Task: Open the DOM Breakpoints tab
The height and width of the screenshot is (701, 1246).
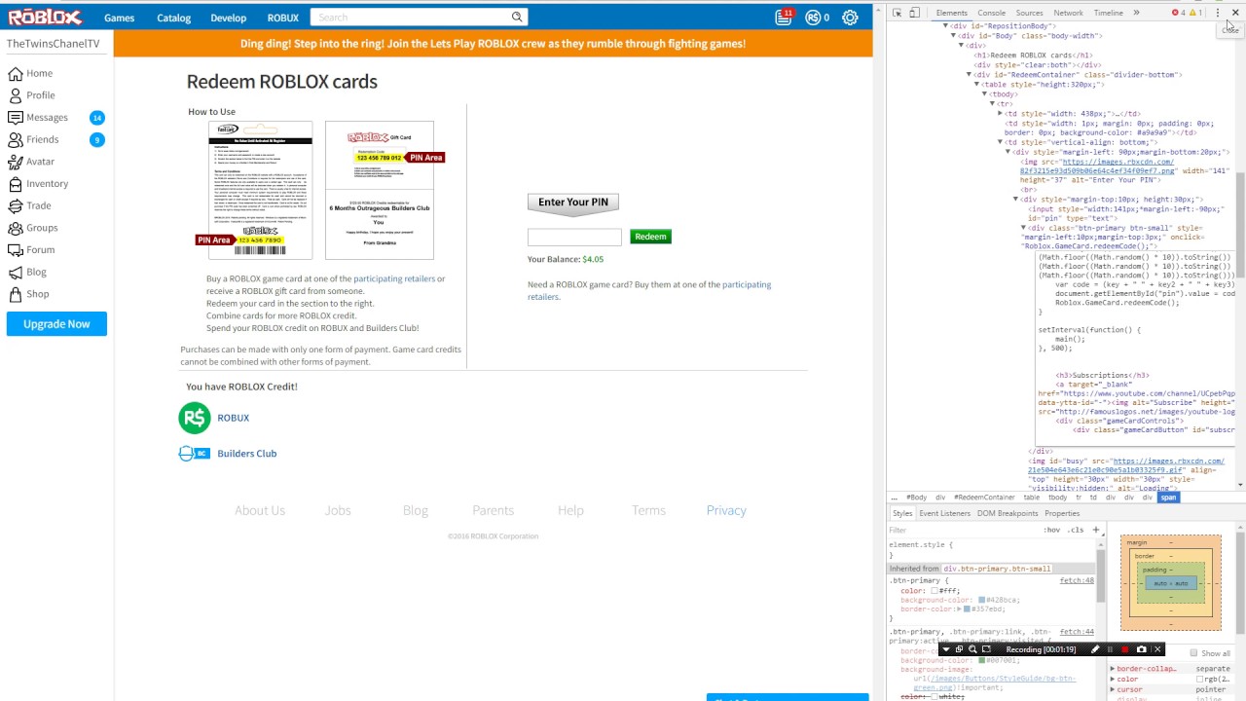Action: (1008, 513)
